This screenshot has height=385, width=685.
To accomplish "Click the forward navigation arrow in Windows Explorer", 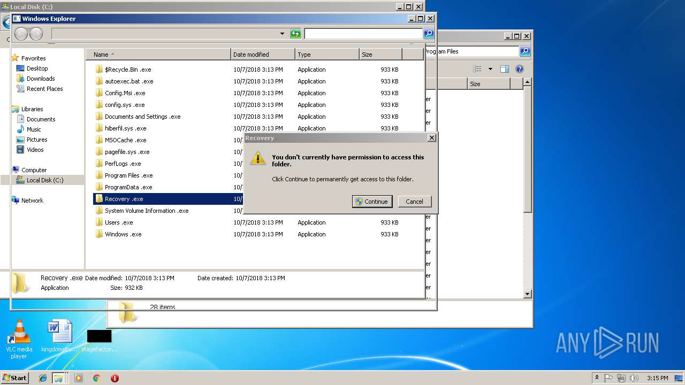I will coord(36,34).
